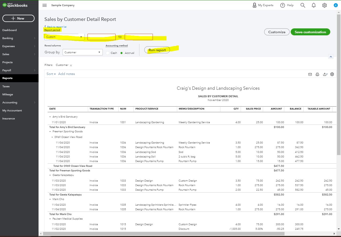This screenshot has width=341, height=237.
Task: Click the report end date field
Action: 139,37
